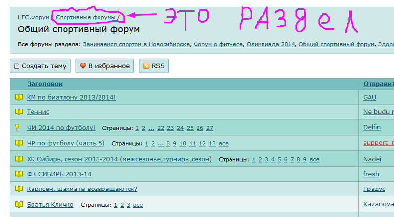Screen dimensions: 394x217
Task: Open the RSS feed button
Action: [154, 66]
